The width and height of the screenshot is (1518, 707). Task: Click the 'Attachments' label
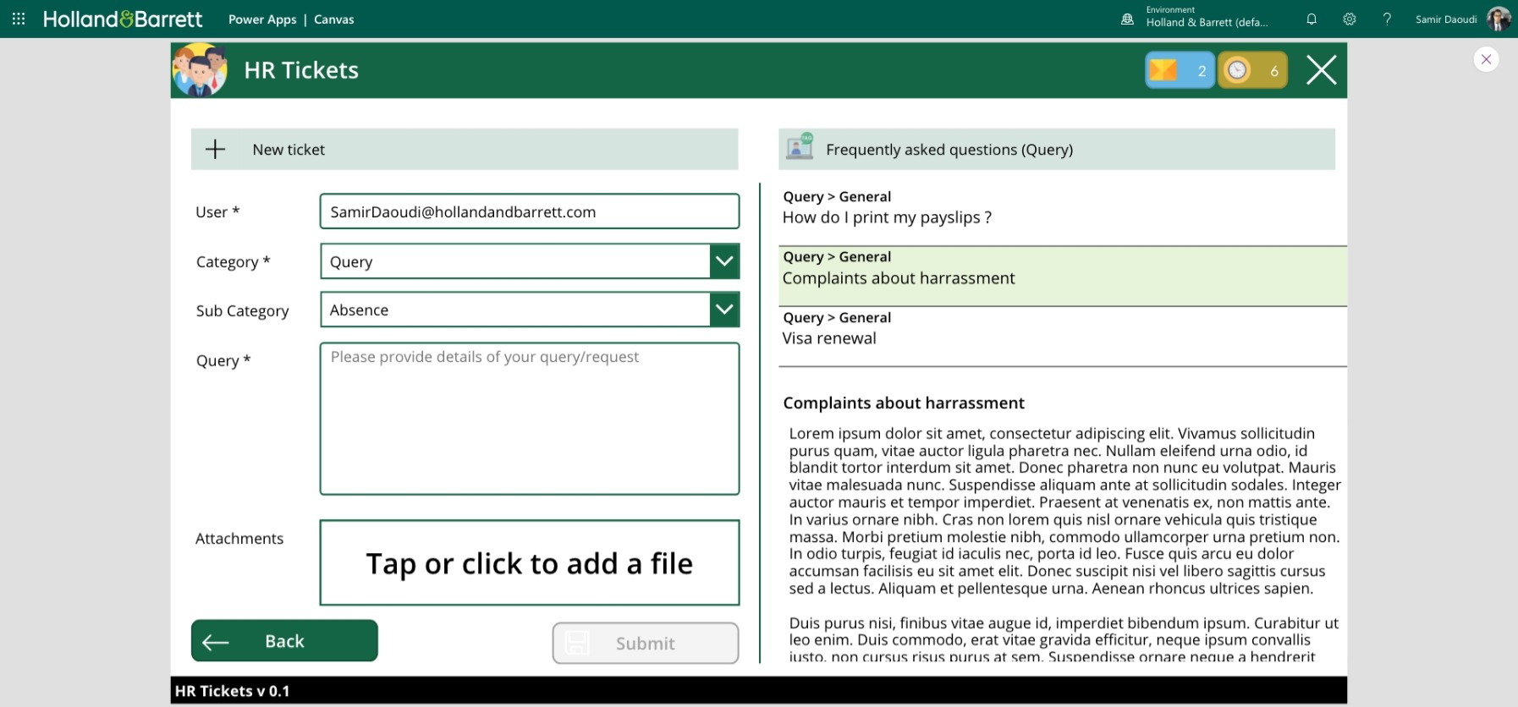pos(239,539)
